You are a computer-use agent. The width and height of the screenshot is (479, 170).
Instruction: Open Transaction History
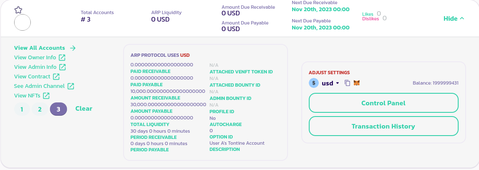383,126
